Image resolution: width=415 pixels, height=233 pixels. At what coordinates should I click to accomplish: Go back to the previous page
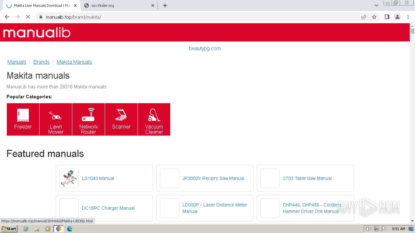[7, 17]
